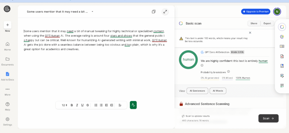The width and height of the screenshot is (289, 133).
Task: Open the document title dropdown arrow
Action: pos(92,12)
